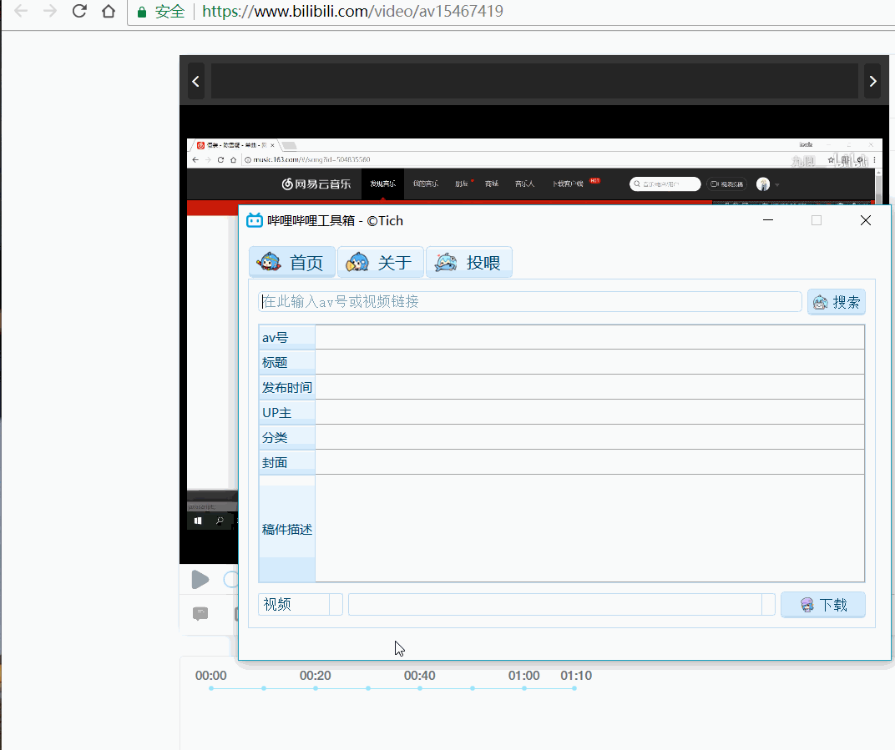Screen dimensions: 895x750
Task: Click the timeline dot under 00:00
Action: 211,688
